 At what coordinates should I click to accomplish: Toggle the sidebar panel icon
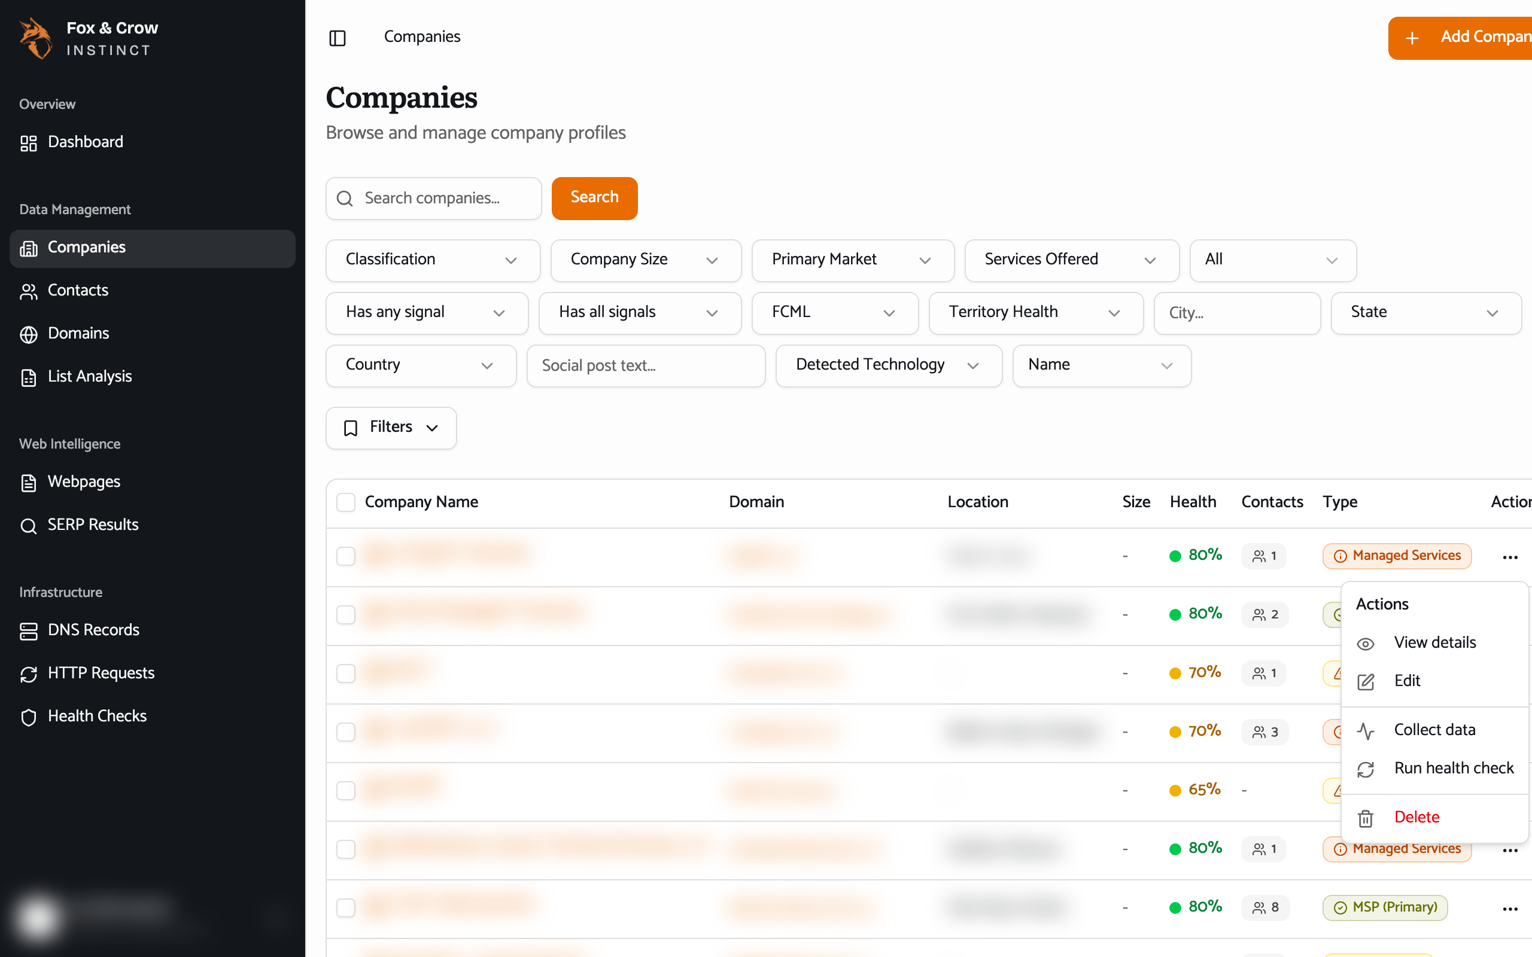(x=338, y=38)
